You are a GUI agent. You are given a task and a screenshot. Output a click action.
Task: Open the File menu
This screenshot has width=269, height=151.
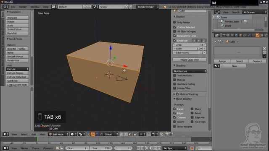13,7
